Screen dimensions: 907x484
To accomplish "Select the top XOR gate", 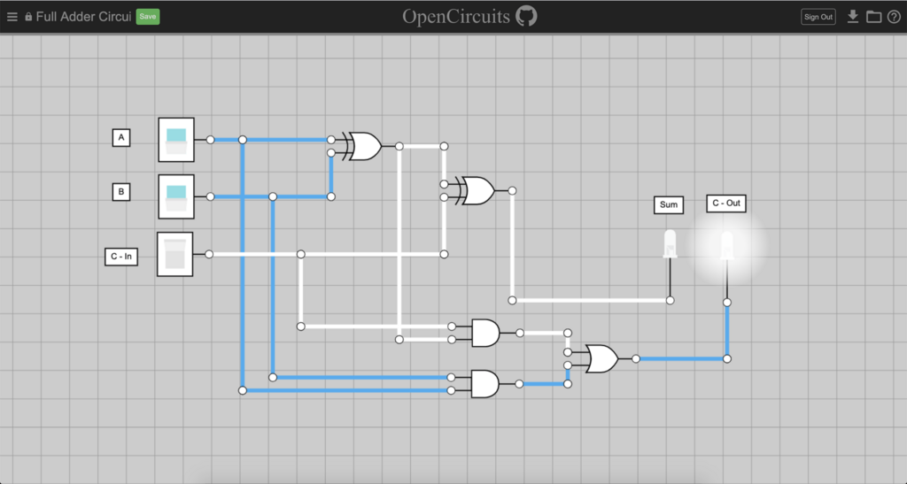I will coord(362,146).
